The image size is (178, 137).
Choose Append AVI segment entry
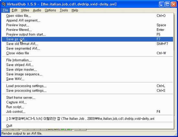pyautogui.click(x=87, y=20)
